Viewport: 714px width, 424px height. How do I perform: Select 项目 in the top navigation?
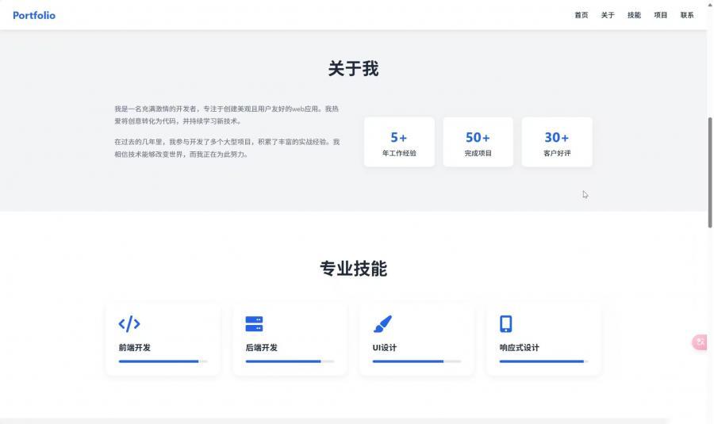coord(661,15)
